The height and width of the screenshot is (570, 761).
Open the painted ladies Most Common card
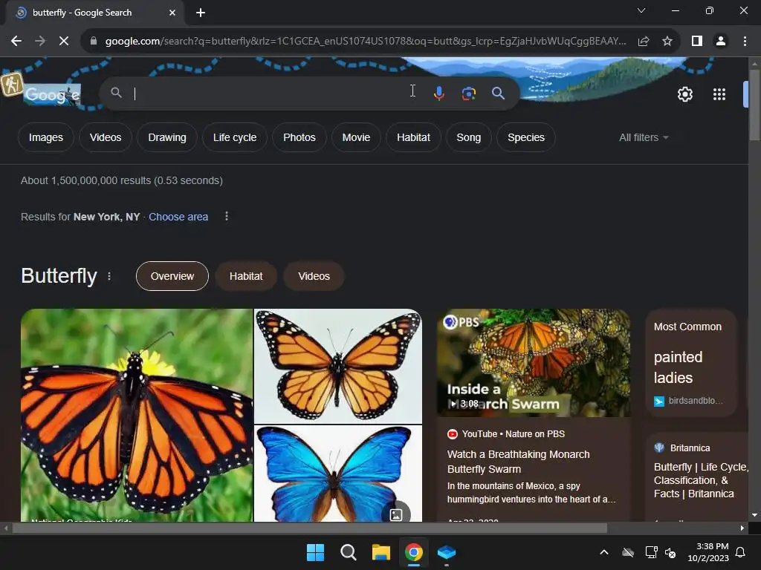pos(691,362)
